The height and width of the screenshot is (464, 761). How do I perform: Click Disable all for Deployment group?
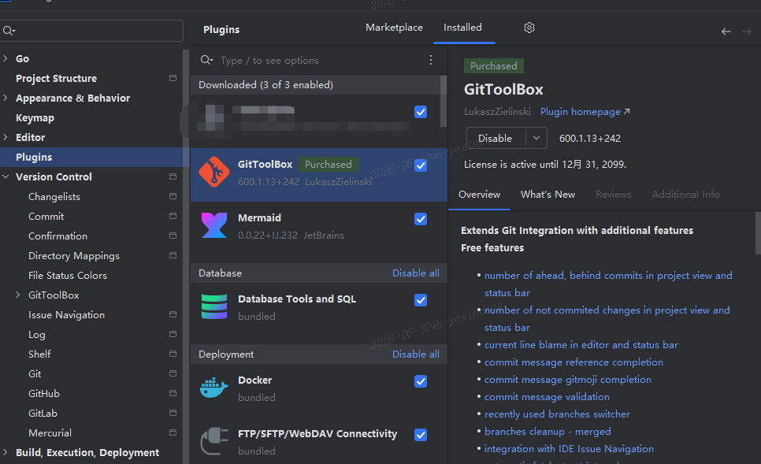tap(415, 354)
